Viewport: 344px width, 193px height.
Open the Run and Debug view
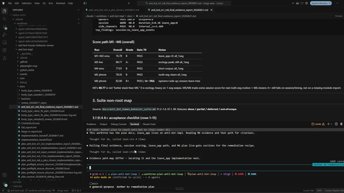tap(4, 35)
